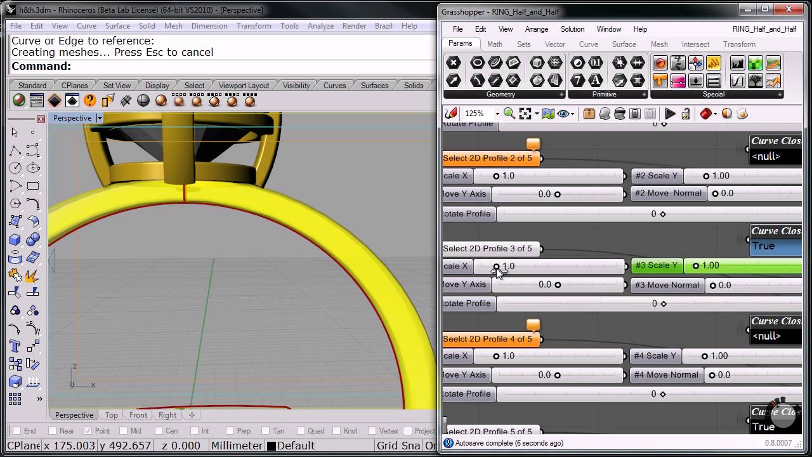
Task: Click the play triangle in Grasshopper toolbar
Action: point(670,114)
